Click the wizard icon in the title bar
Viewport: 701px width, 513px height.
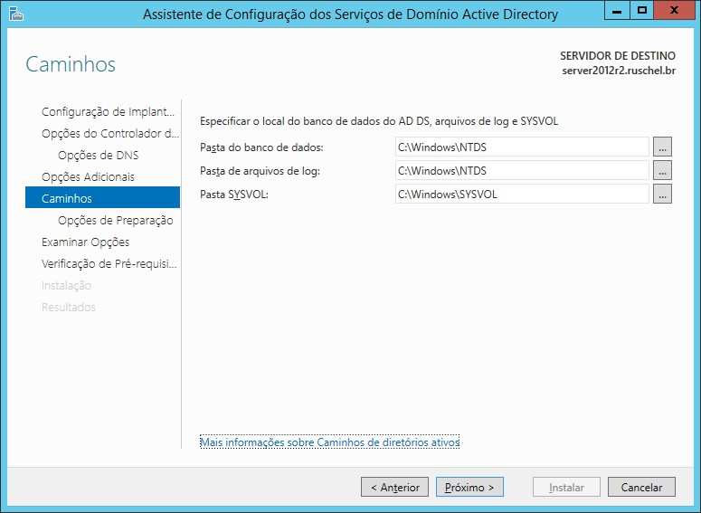[16, 14]
